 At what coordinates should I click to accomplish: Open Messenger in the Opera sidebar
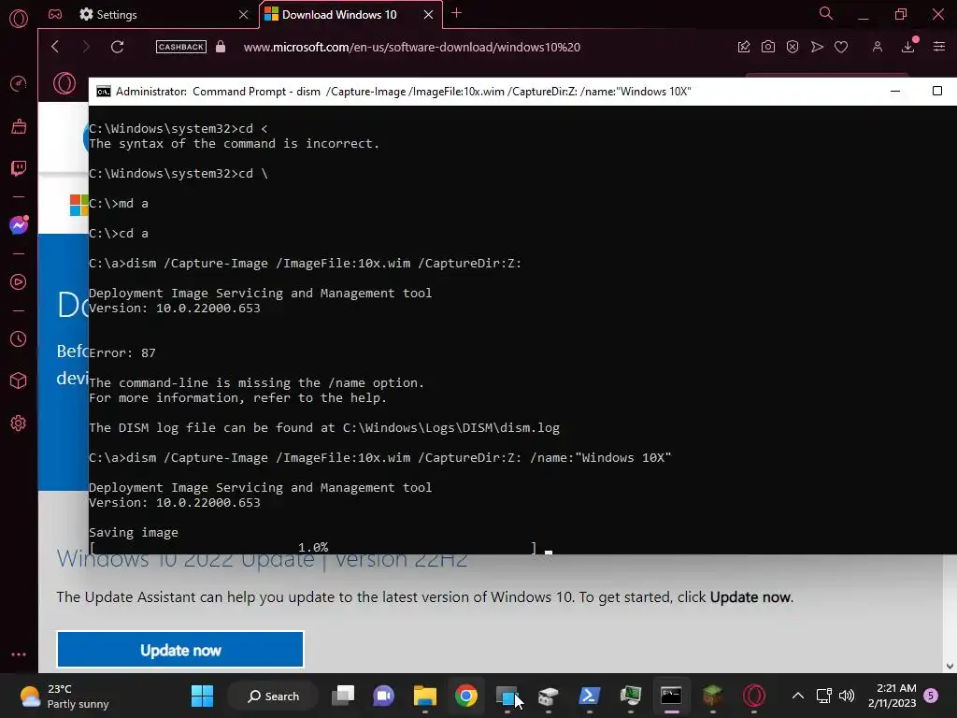tap(19, 225)
